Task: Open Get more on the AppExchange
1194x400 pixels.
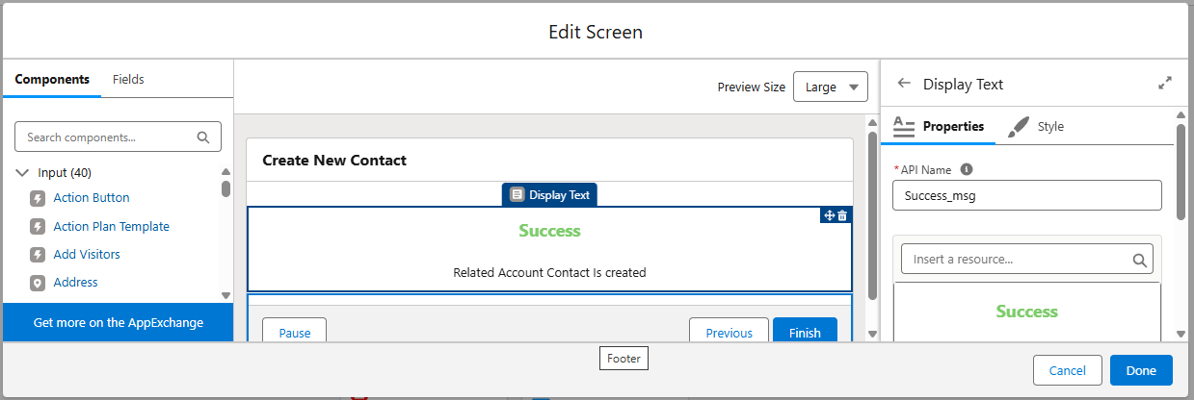Action: click(x=119, y=322)
